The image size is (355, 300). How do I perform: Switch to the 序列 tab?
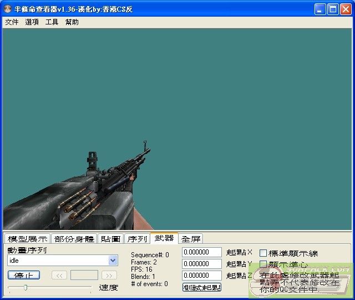137,239
